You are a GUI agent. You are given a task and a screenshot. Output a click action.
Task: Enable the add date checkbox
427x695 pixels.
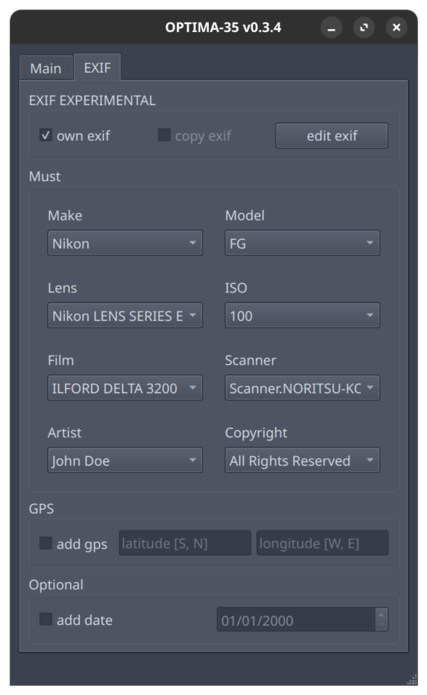(x=46, y=619)
